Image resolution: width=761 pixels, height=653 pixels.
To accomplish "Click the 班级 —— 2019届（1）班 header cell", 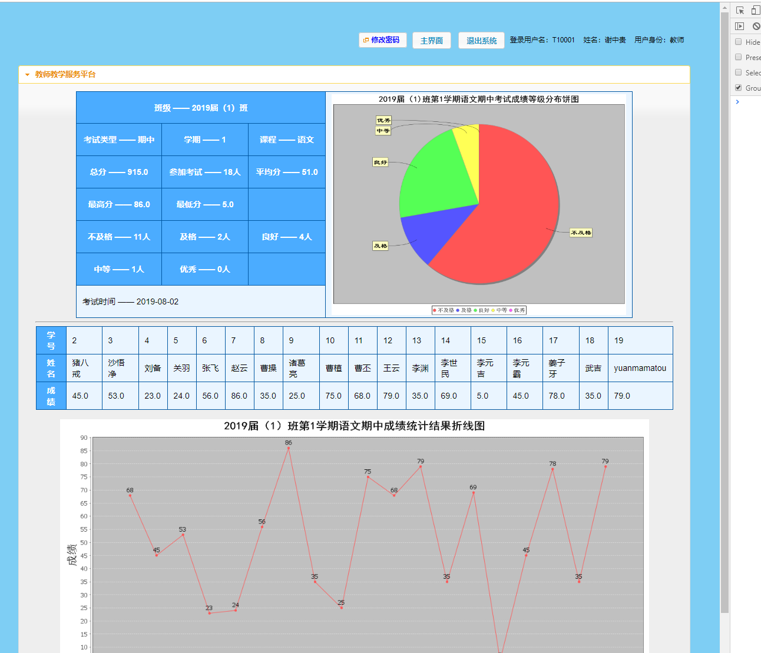I will point(201,108).
